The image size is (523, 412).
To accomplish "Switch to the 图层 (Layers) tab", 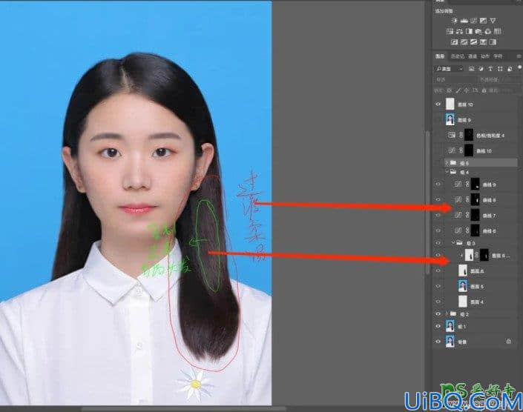I will pyautogui.click(x=440, y=56).
